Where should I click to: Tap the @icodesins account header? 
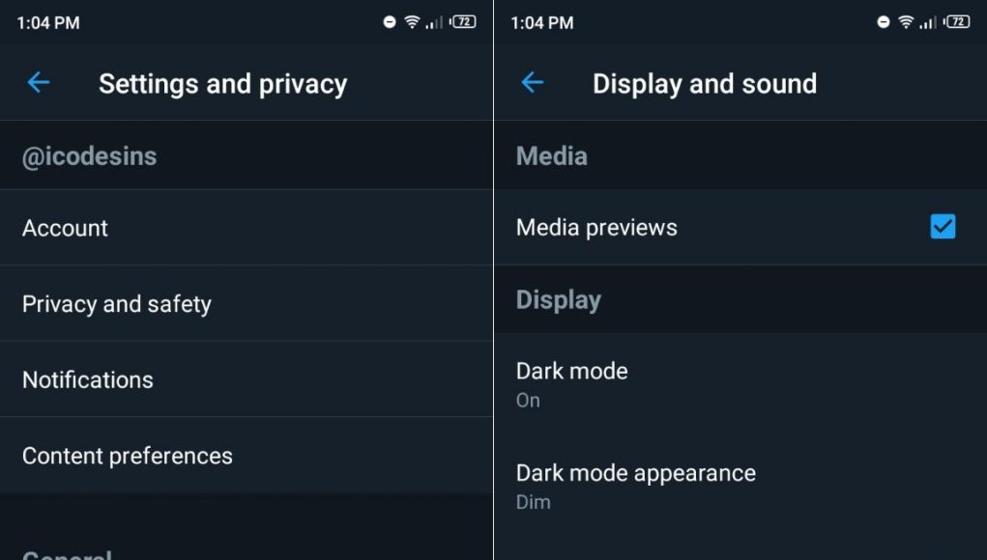point(89,156)
